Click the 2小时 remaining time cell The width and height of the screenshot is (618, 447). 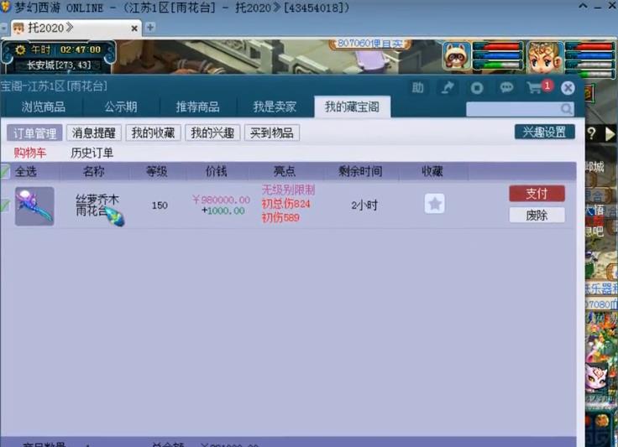pos(364,205)
